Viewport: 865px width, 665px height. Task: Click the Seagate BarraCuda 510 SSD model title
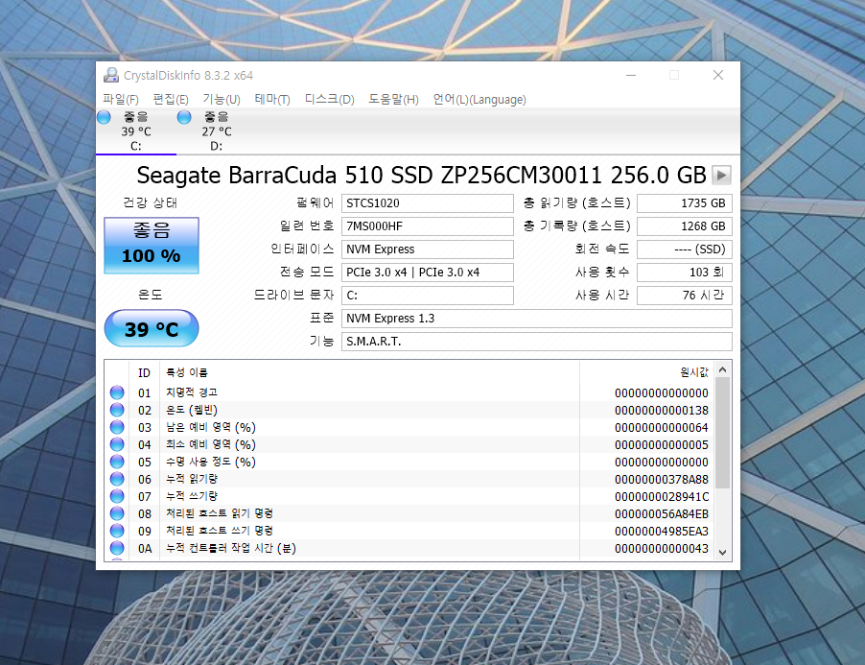(x=421, y=176)
